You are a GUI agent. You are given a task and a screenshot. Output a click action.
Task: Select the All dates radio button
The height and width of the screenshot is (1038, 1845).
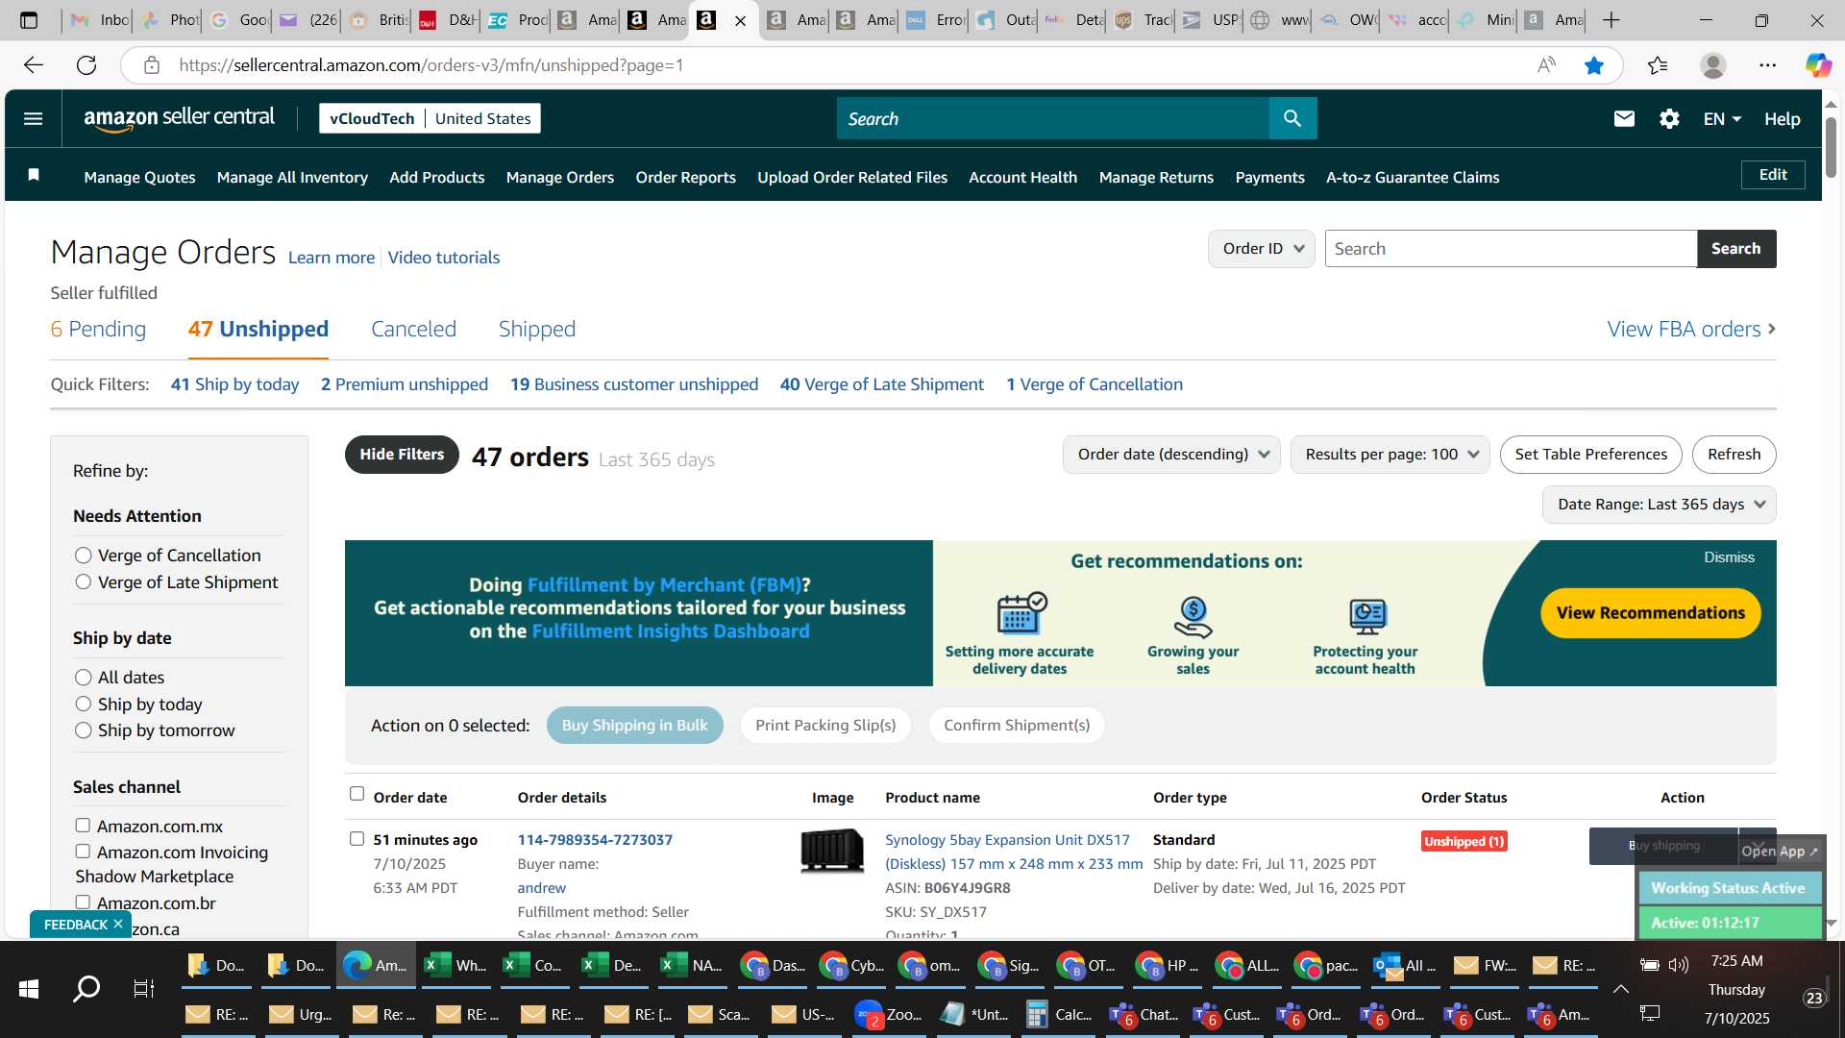(84, 678)
